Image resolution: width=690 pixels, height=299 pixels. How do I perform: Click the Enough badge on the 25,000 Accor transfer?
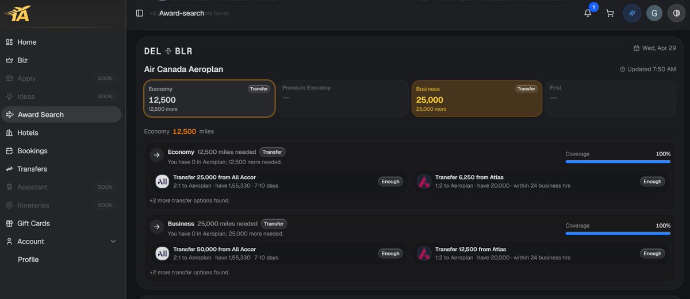click(390, 181)
